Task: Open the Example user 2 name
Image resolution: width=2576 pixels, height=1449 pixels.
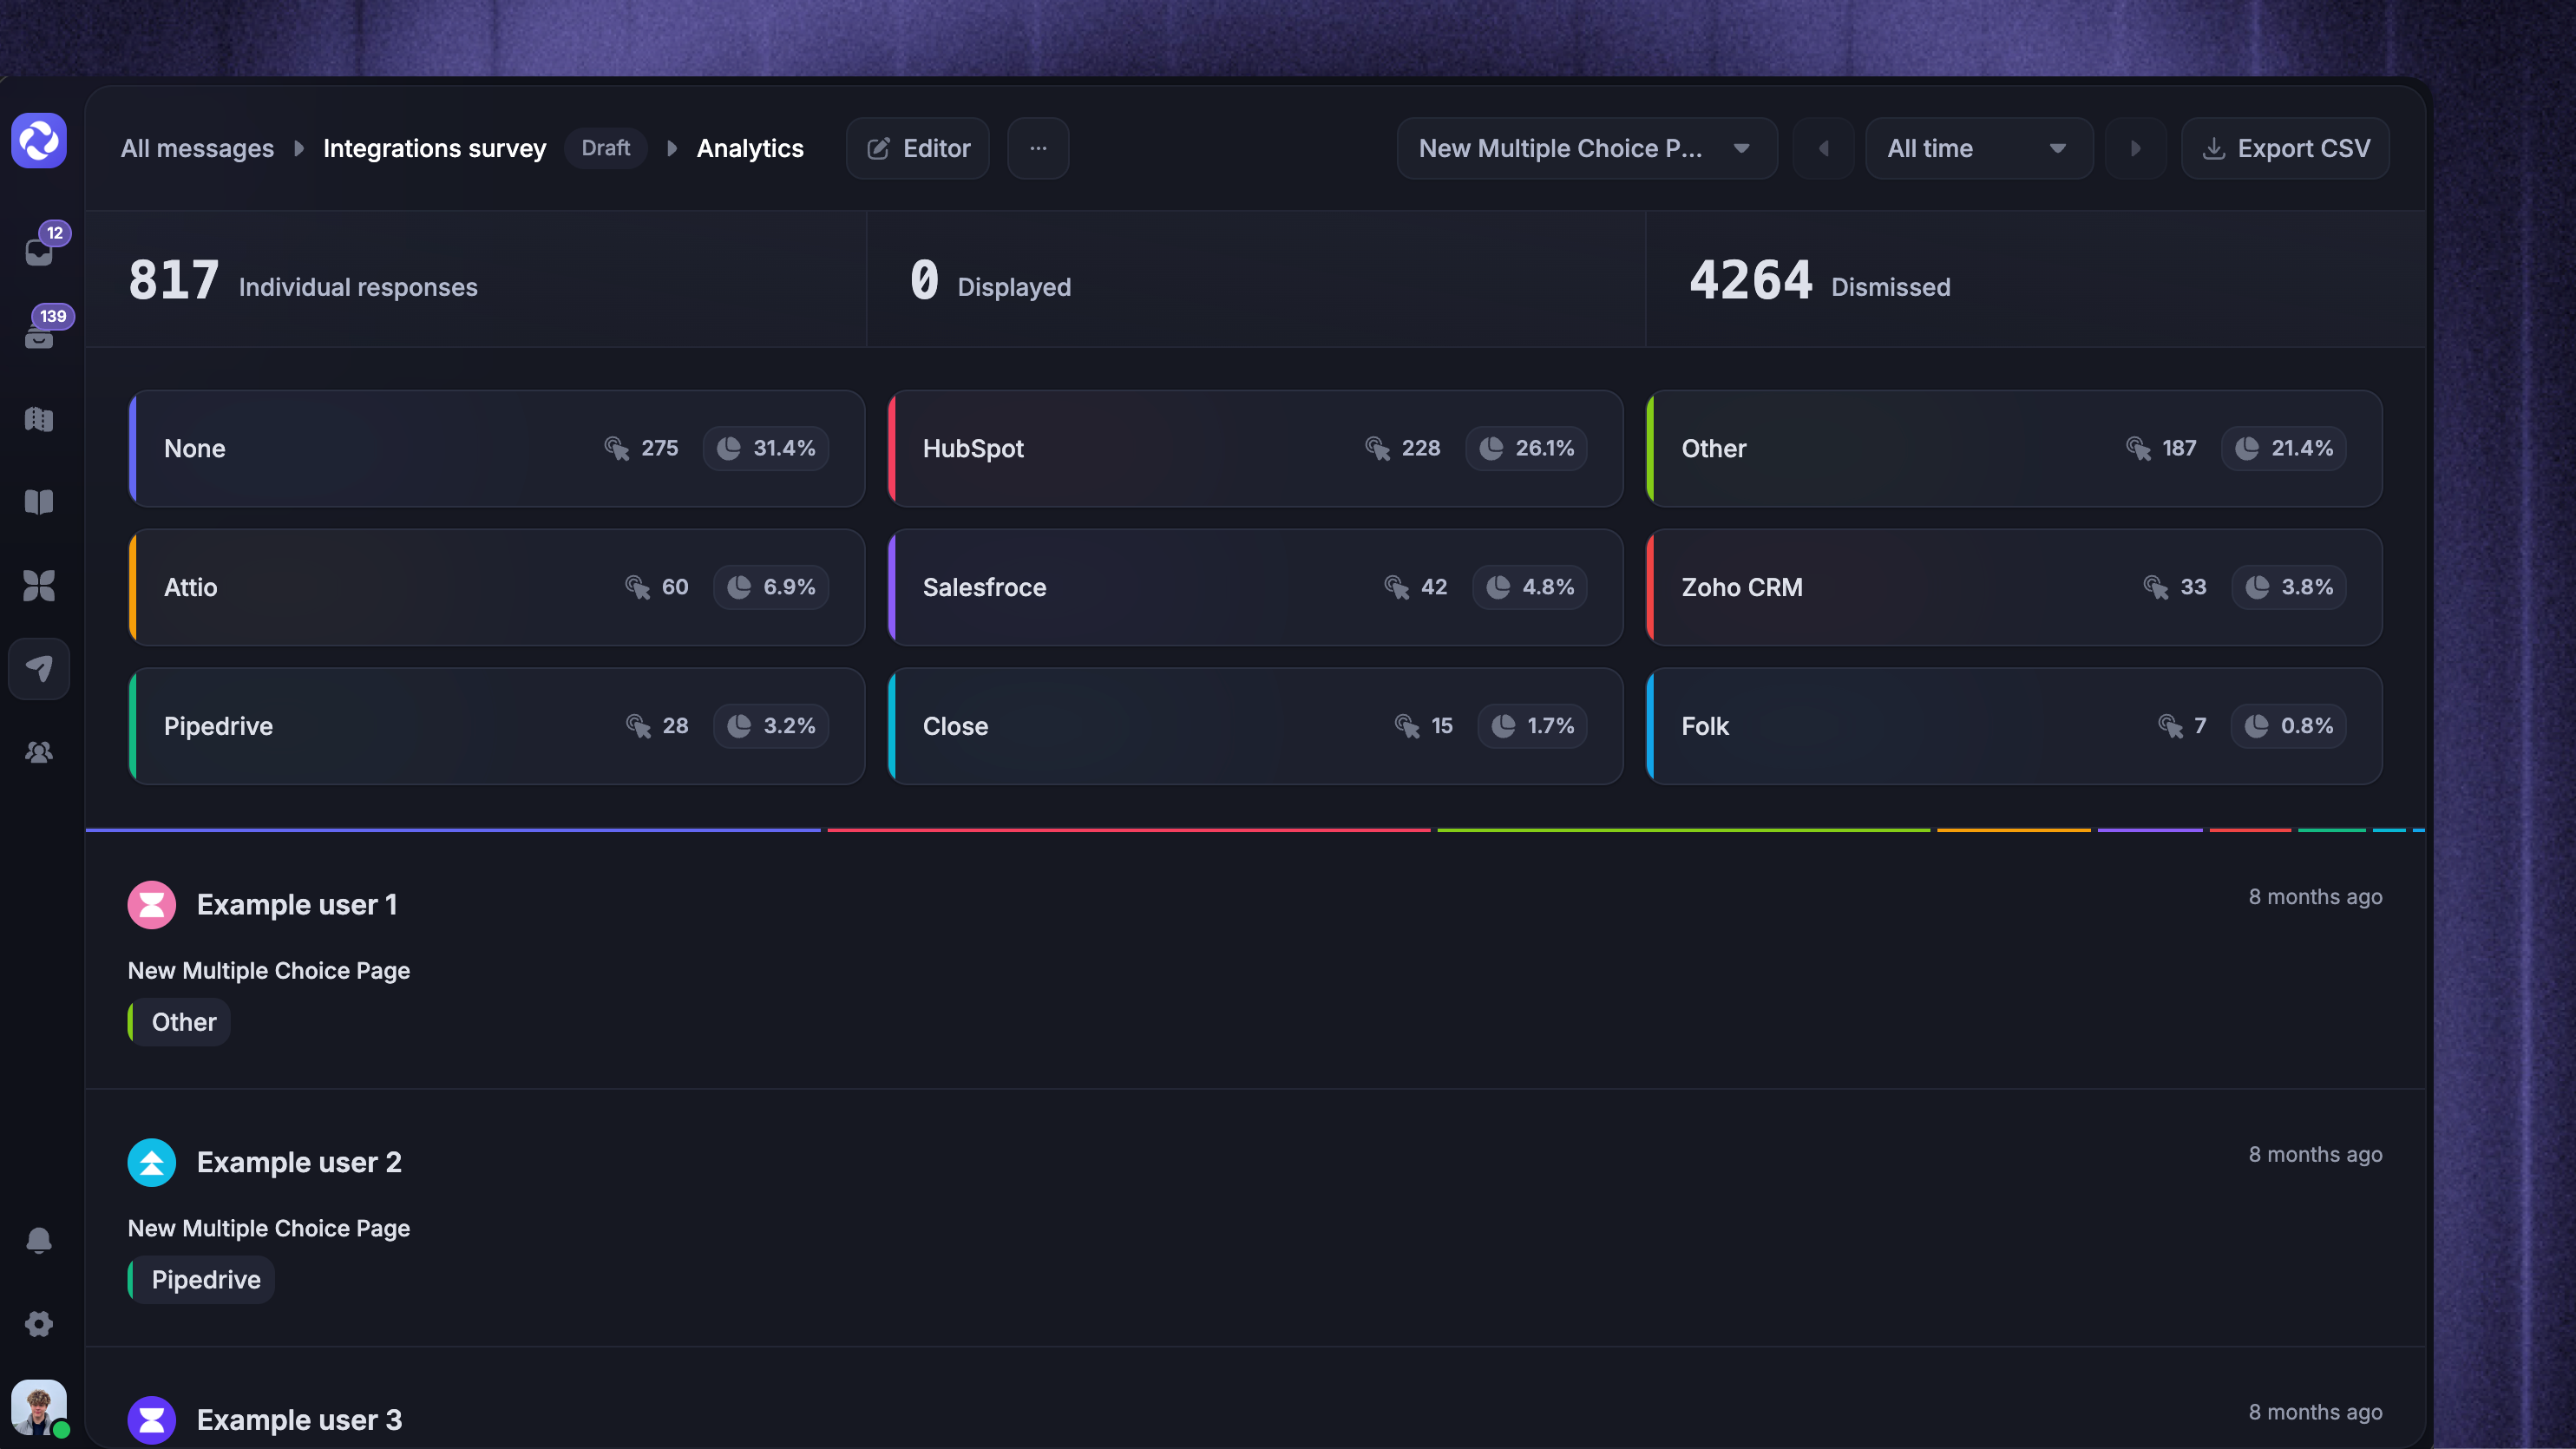Action: click(x=299, y=1163)
